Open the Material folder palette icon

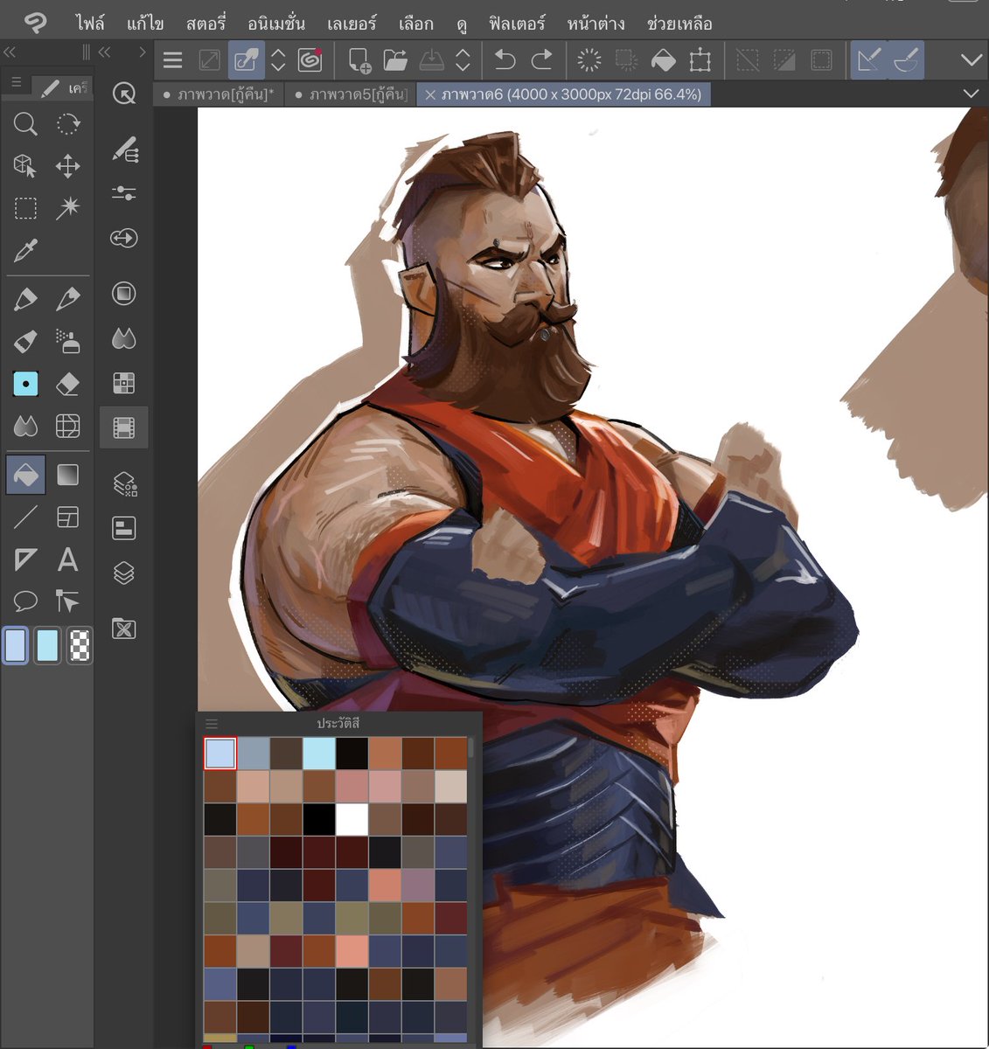tap(124, 629)
